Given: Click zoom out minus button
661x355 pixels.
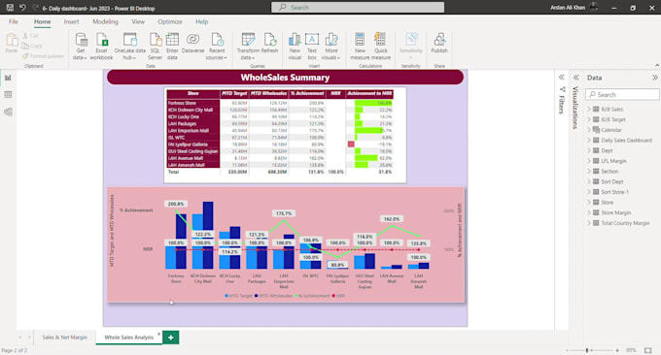Looking at the screenshot, I should click(567, 350).
